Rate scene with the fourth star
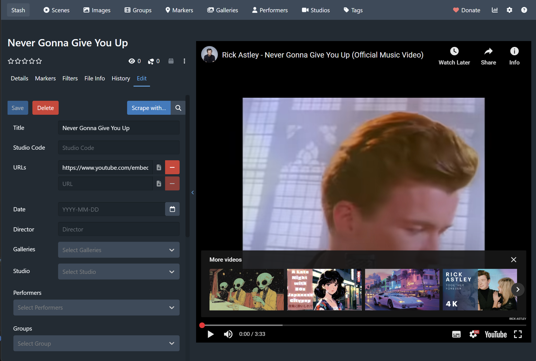536x361 pixels. pos(32,61)
